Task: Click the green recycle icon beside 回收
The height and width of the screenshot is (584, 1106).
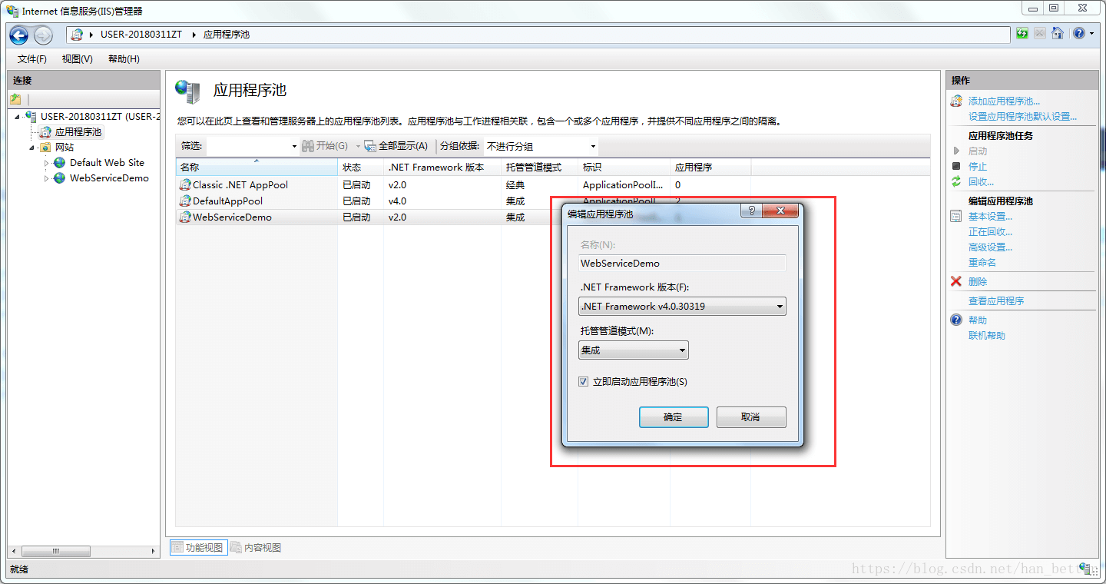Action: 956,181
